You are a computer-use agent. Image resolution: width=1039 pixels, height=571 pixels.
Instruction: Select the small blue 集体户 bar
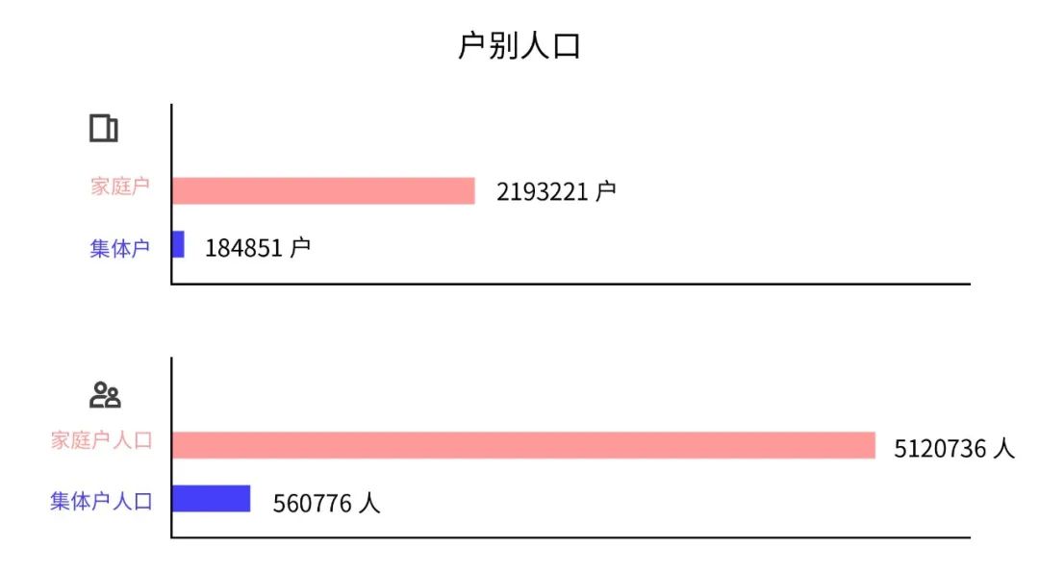point(178,244)
